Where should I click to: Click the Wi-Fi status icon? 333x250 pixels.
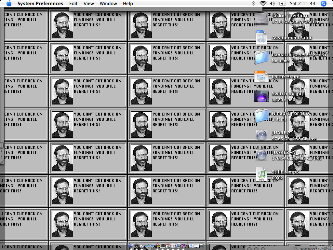tap(263, 3)
